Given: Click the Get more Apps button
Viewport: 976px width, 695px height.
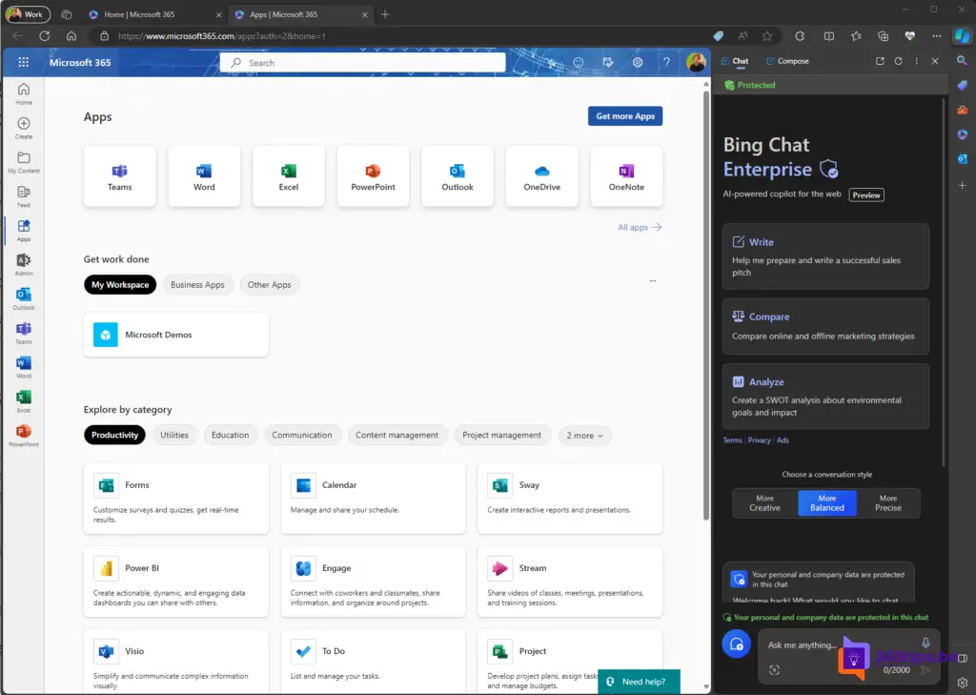Looking at the screenshot, I should click(x=624, y=116).
